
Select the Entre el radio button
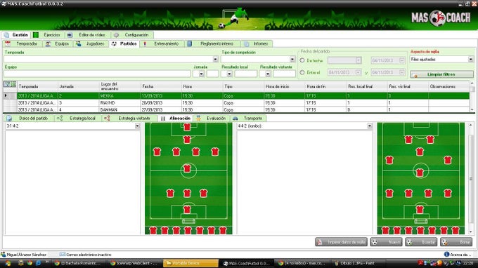click(x=302, y=72)
